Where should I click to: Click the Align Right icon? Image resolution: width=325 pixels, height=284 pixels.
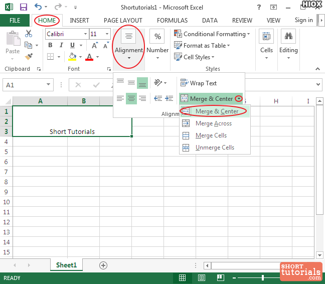[x=142, y=98]
